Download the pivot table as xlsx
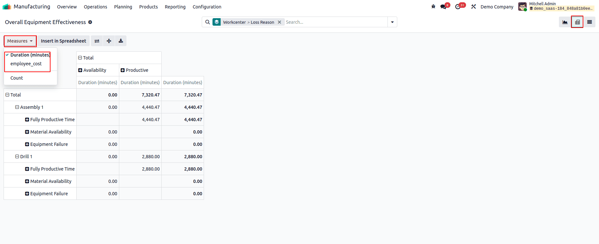This screenshot has height=244, width=599. coord(121,41)
